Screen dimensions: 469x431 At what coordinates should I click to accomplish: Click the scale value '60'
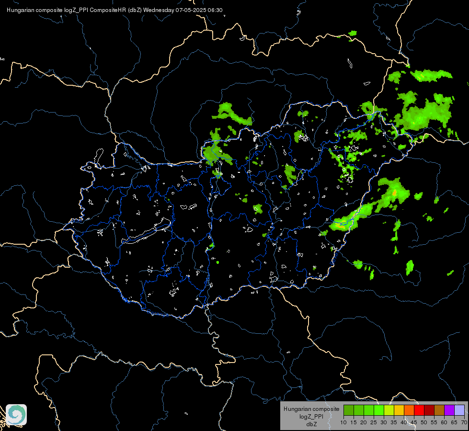pos(444,422)
